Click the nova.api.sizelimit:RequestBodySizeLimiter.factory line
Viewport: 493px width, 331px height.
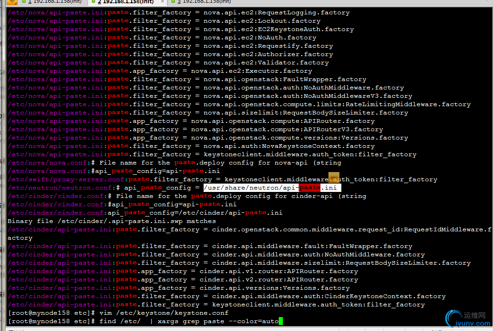click(208, 113)
